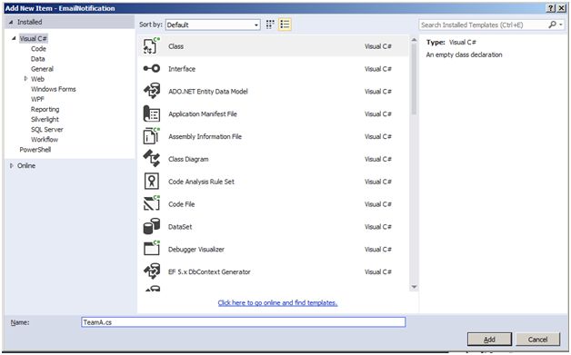The image size is (571, 355).
Task: Select the Workflow category
Action: 45,139
